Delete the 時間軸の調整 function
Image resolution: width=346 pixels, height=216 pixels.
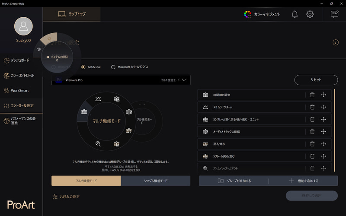coord(312,95)
